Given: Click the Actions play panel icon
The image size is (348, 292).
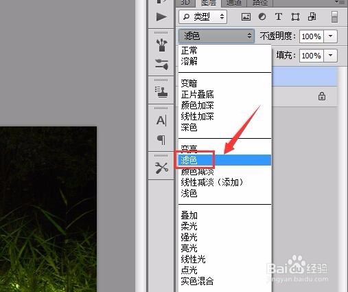Looking at the screenshot, I should click(161, 17).
